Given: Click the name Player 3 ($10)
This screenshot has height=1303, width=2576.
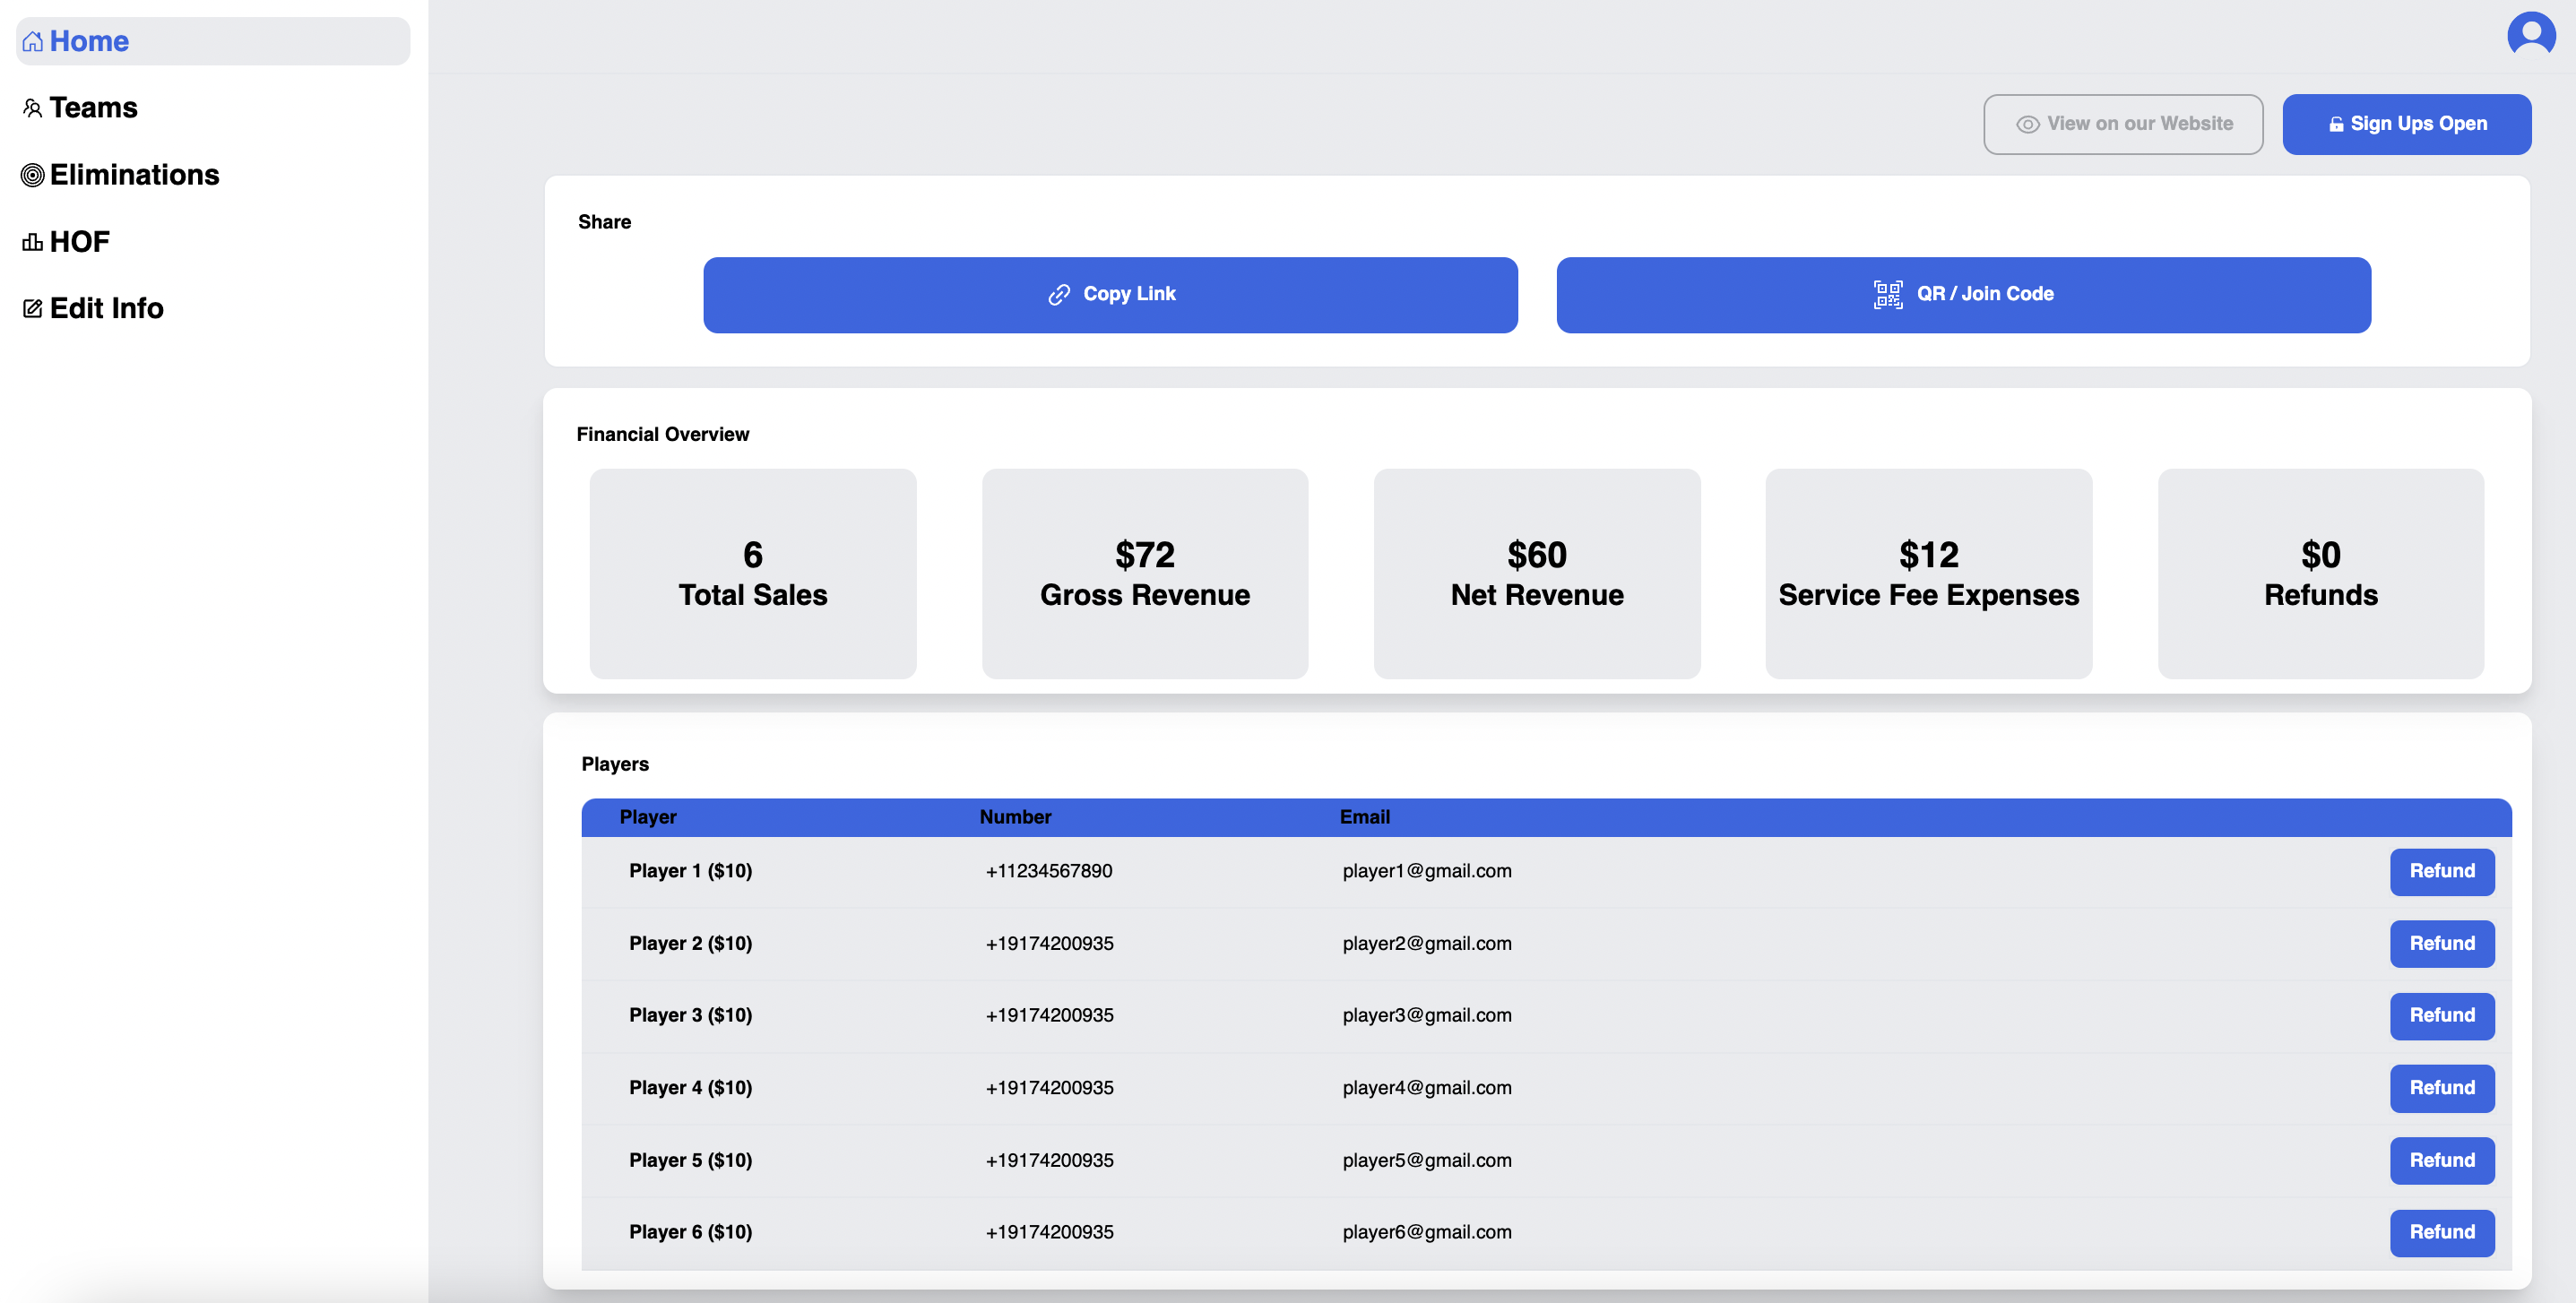Looking at the screenshot, I should pos(690,1015).
